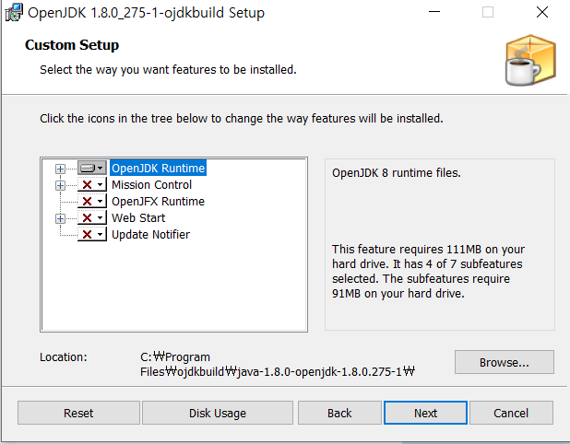This screenshot has height=444, width=570.
Task: Cancel the OpenJDK setup
Action: click(x=511, y=413)
